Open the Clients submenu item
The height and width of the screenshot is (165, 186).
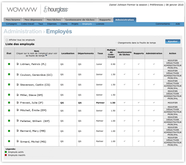click(64, 24)
